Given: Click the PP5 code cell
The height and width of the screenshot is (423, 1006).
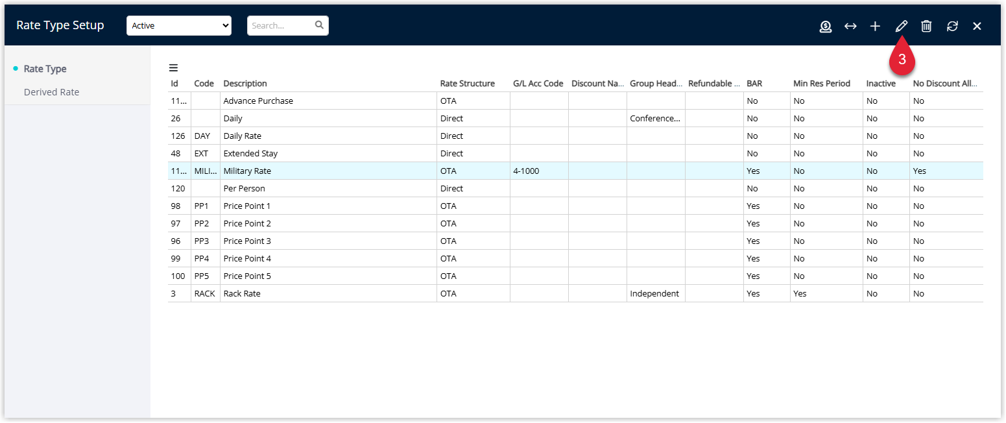Looking at the screenshot, I should coord(205,276).
